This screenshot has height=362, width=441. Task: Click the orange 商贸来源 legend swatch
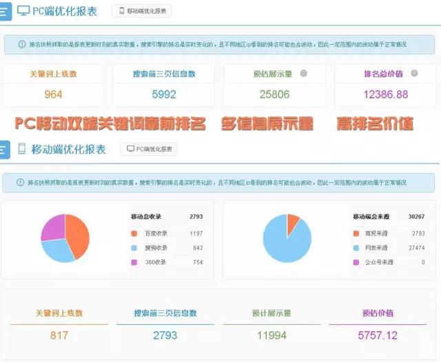coord(357,233)
